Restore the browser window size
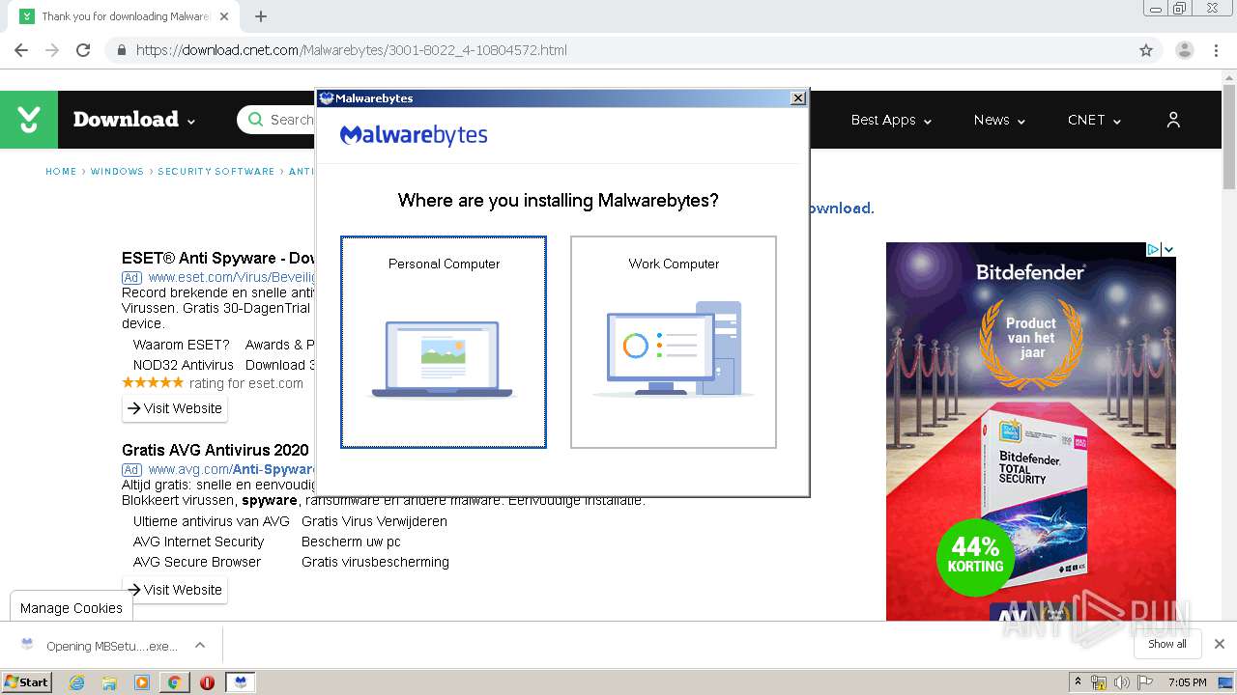 point(1179,9)
